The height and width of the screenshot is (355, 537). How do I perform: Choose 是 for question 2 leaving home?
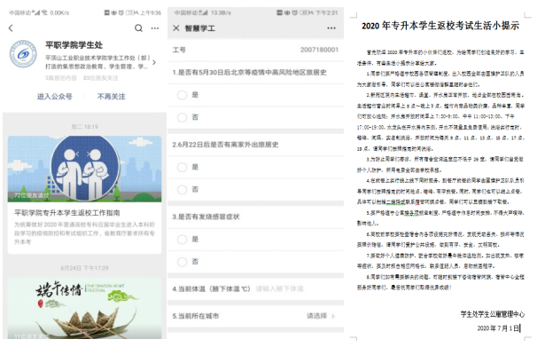click(x=182, y=167)
